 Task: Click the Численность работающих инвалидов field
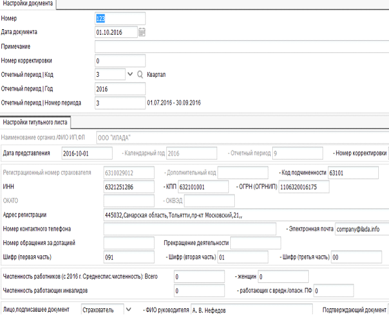(199, 291)
